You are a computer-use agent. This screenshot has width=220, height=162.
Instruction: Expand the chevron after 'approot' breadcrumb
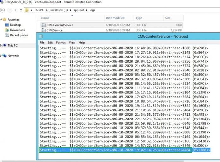click(x=87, y=10)
